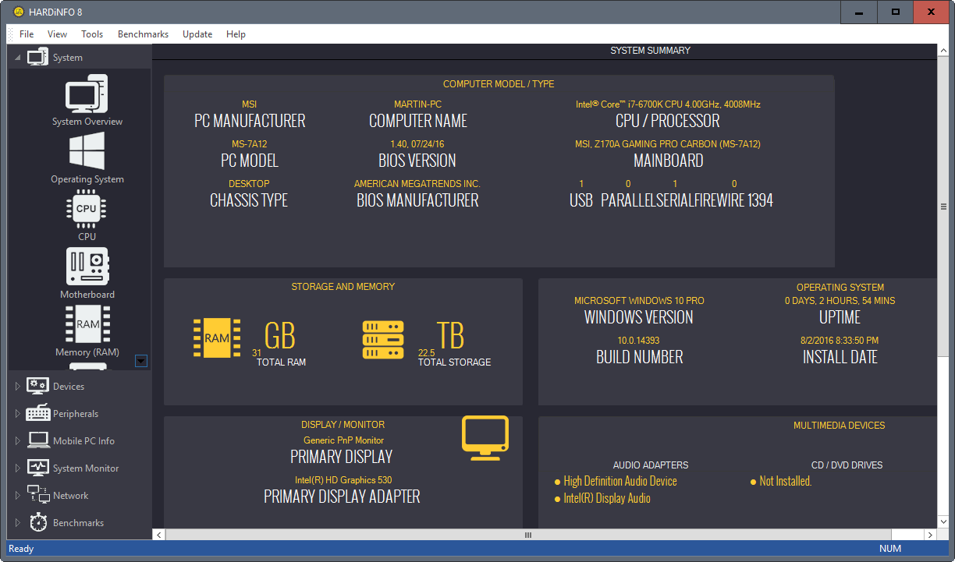This screenshot has height=562, width=955.
Task: Select the Motherboard icon in sidebar
Action: pyautogui.click(x=87, y=267)
